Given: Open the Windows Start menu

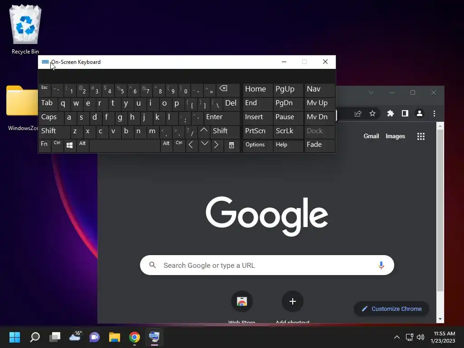Looking at the screenshot, I should [14, 337].
